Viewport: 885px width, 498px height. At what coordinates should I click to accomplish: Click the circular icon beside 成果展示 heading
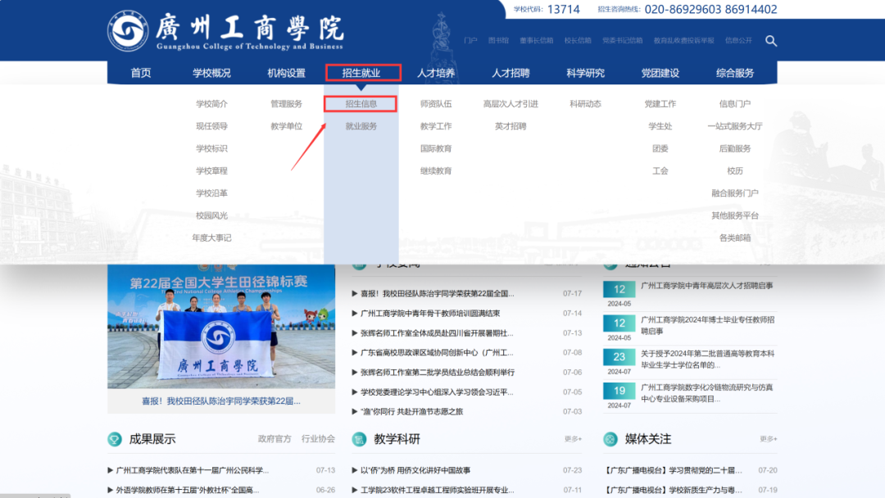click(x=113, y=439)
